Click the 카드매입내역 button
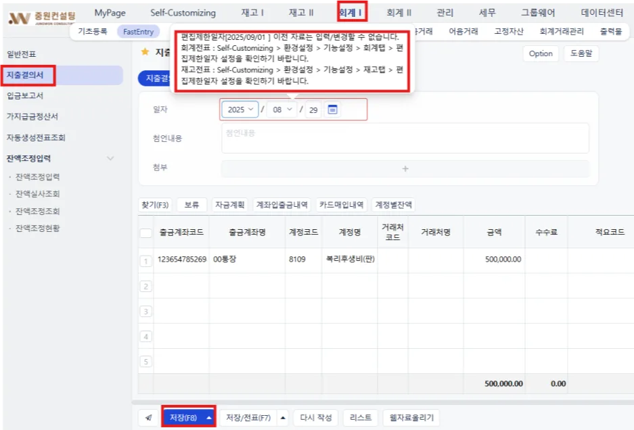 pos(341,205)
